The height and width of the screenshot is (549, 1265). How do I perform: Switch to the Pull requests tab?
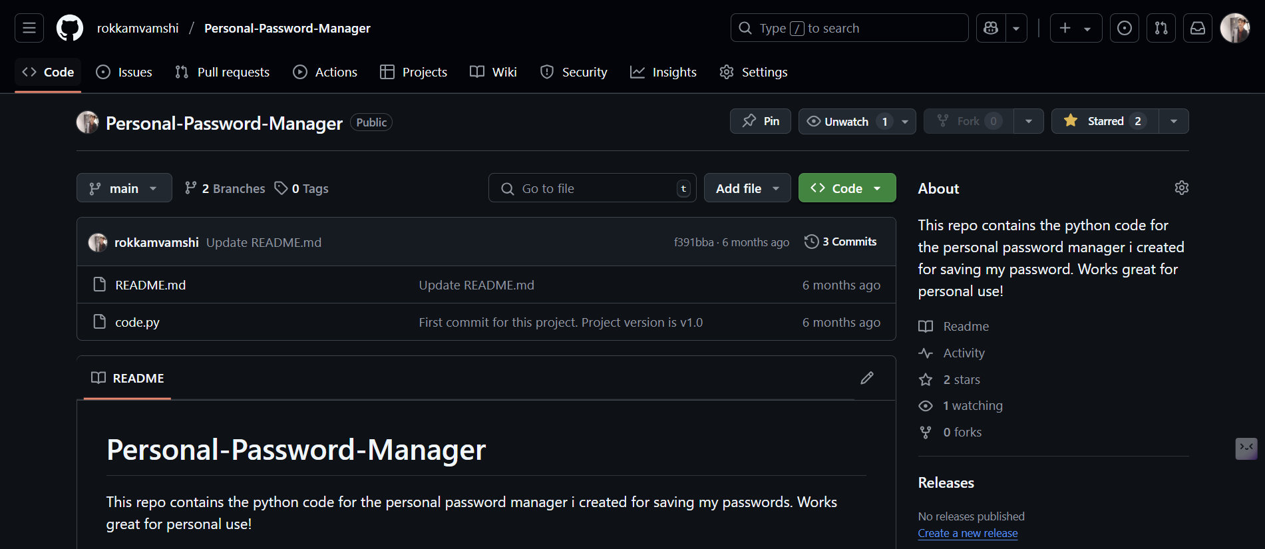222,72
